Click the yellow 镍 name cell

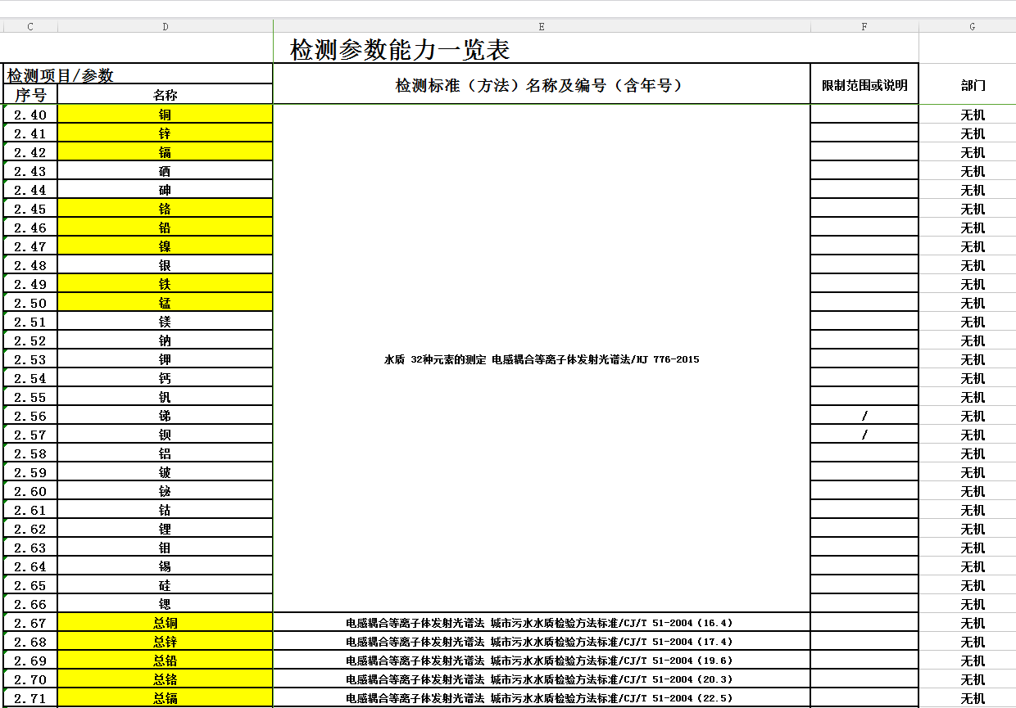pos(166,246)
